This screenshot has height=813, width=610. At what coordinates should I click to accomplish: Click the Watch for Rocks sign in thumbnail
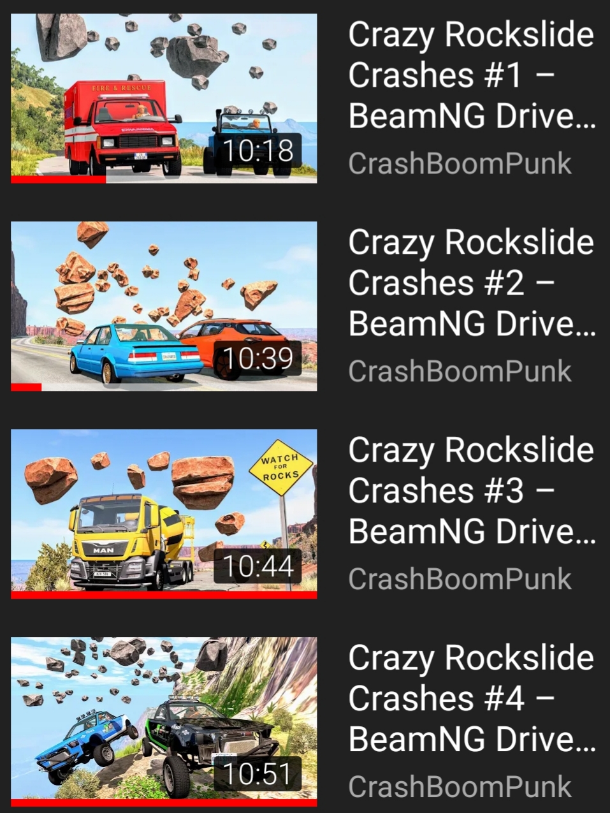[280, 467]
